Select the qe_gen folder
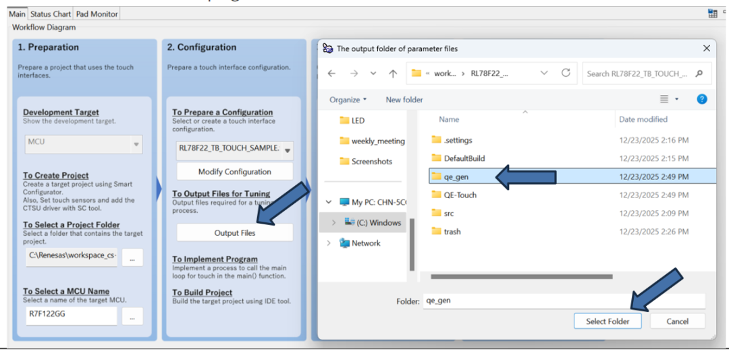 456,177
